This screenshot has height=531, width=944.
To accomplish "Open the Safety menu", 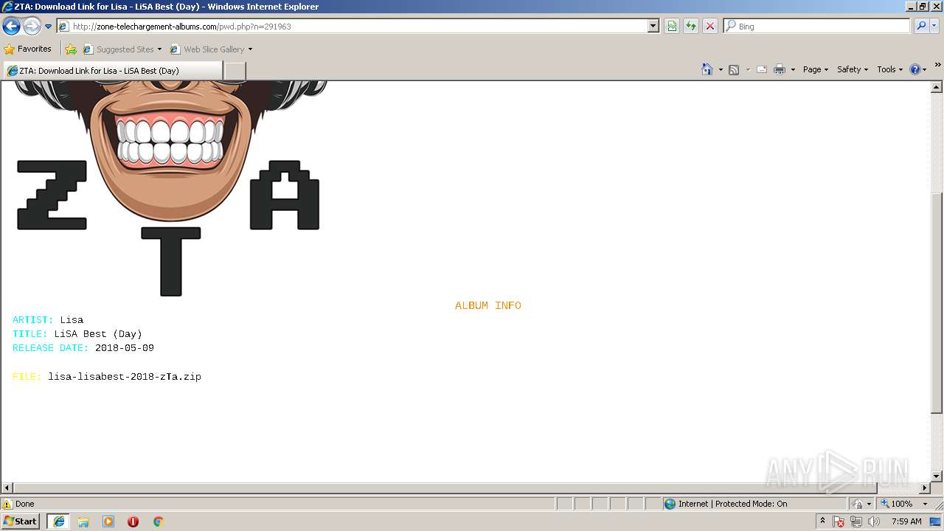I will click(x=853, y=69).
